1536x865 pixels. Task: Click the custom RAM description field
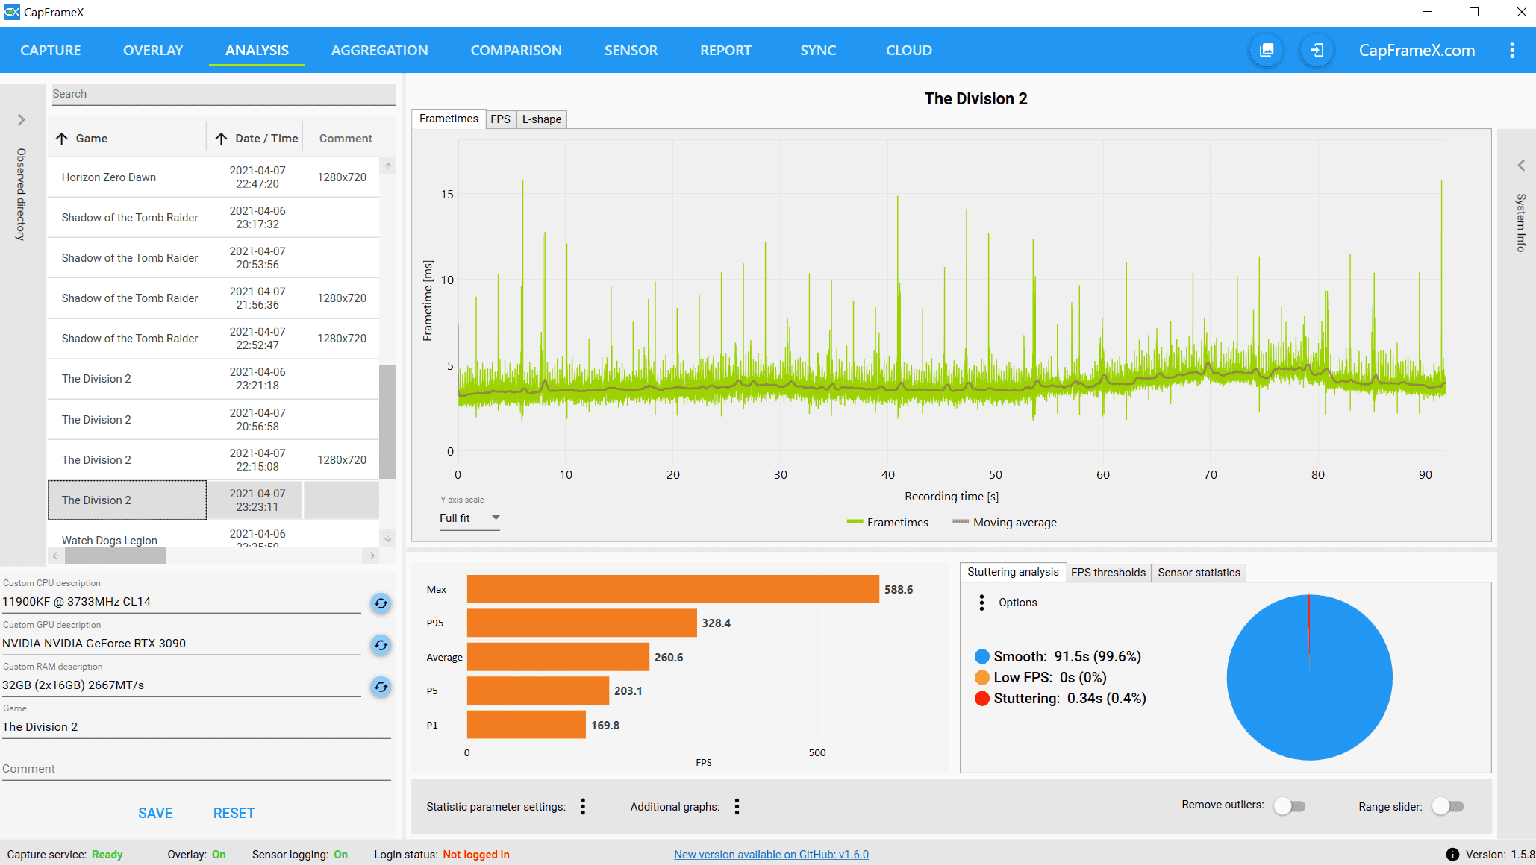tap(181, 685)
